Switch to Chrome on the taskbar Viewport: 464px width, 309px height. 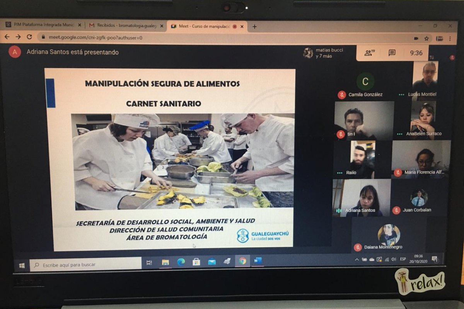(242, 261)
